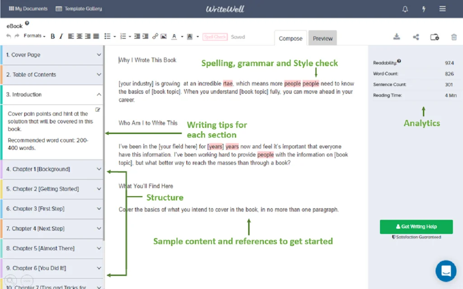Undo the last edit

8,36
